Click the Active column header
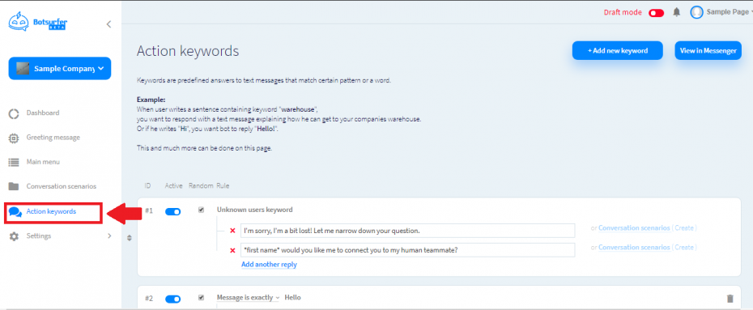 click(x=173, y=185)
